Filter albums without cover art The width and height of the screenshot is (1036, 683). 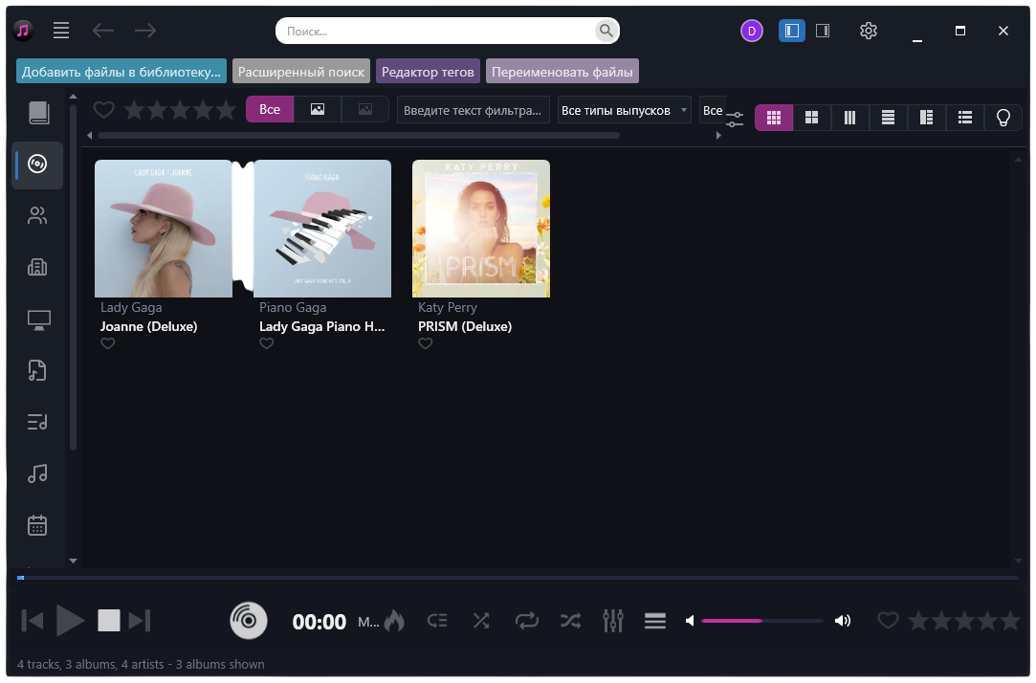[x=365, y=110]
